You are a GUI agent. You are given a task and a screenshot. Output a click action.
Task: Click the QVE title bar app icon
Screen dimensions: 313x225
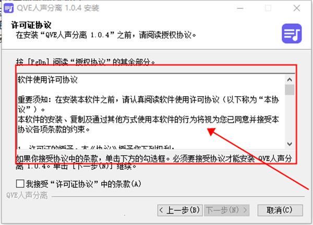pos(8,8)
